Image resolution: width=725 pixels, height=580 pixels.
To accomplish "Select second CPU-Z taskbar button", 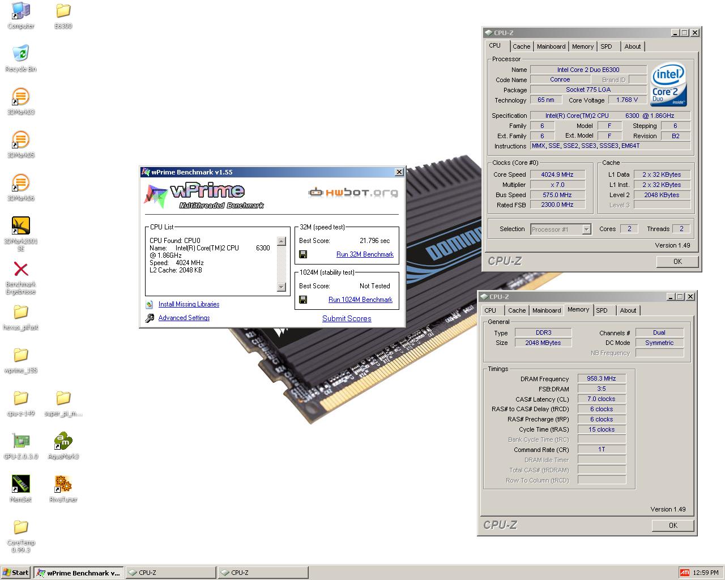I will (x=263, y=573).
